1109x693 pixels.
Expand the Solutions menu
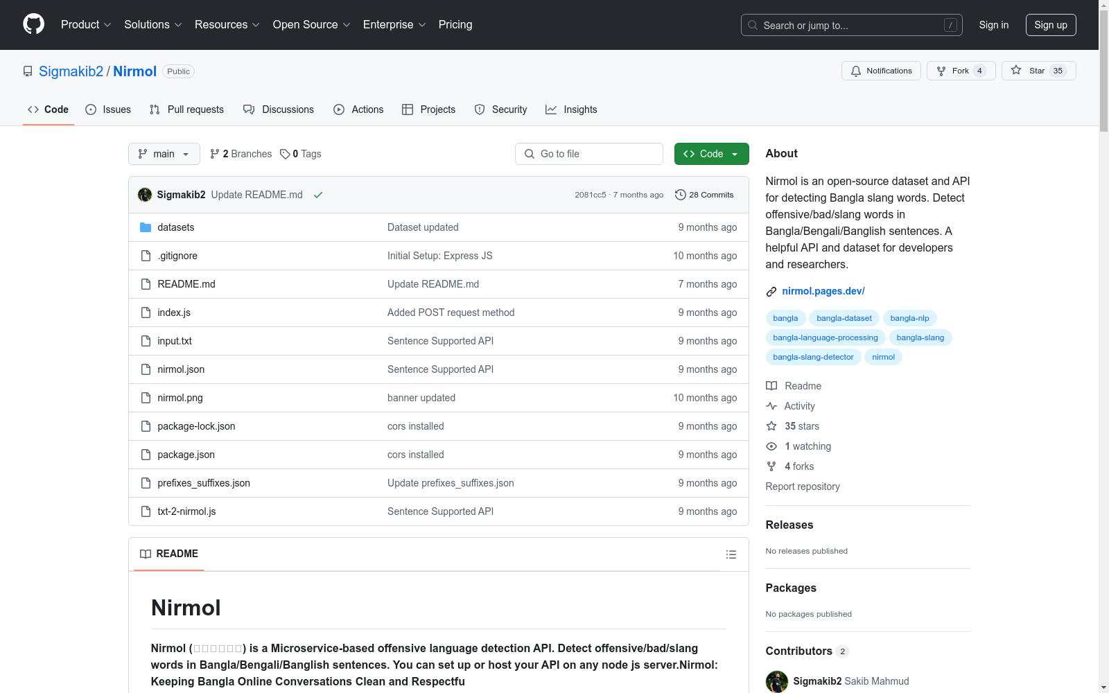[153, 25]
